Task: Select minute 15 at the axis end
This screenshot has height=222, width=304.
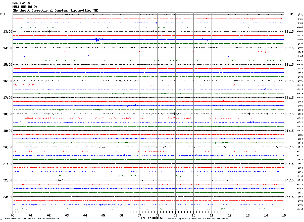Action: pos(284,215)
